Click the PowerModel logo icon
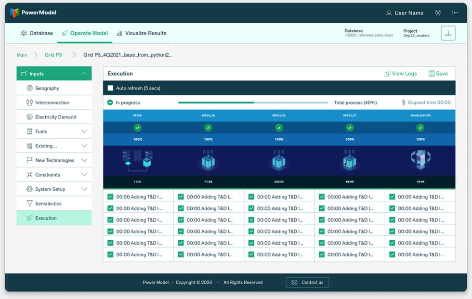 pyautogui.click(x=14, y=13)
